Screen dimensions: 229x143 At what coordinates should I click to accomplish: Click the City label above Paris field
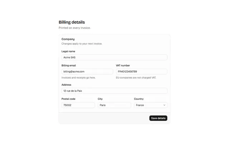click(100, 99)
